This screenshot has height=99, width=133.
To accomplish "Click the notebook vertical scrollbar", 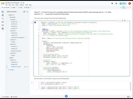I will point(131,86).
